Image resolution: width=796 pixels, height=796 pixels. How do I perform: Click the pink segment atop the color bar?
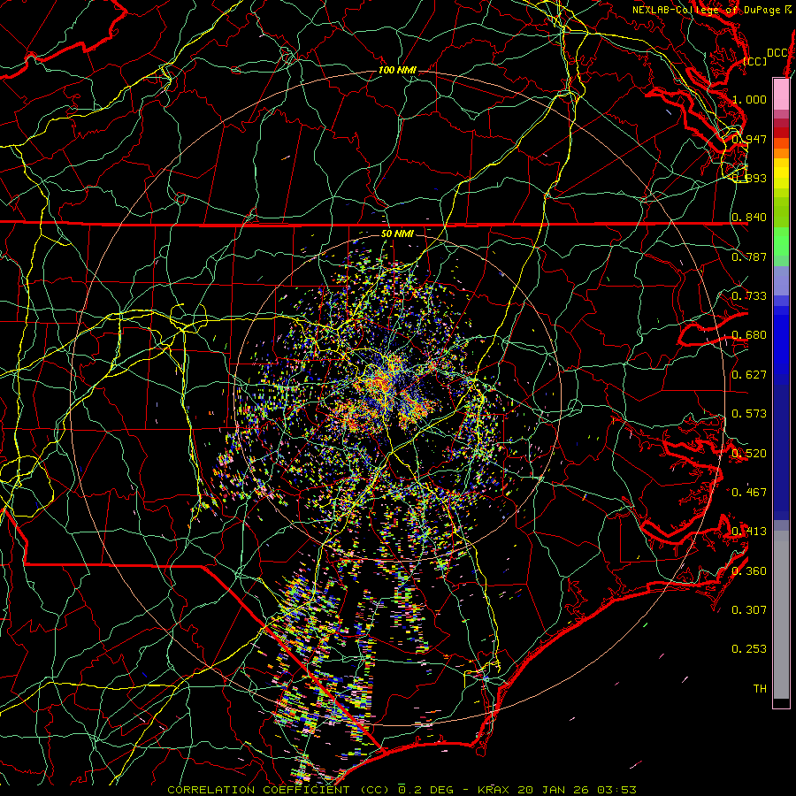point(781,94)
